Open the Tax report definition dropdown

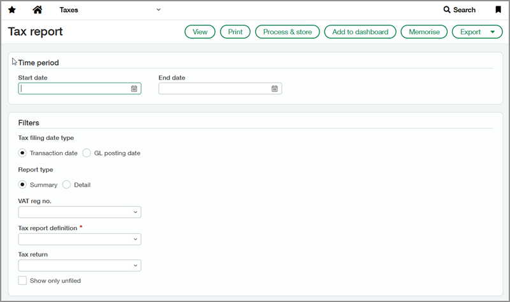coord(136,240)
